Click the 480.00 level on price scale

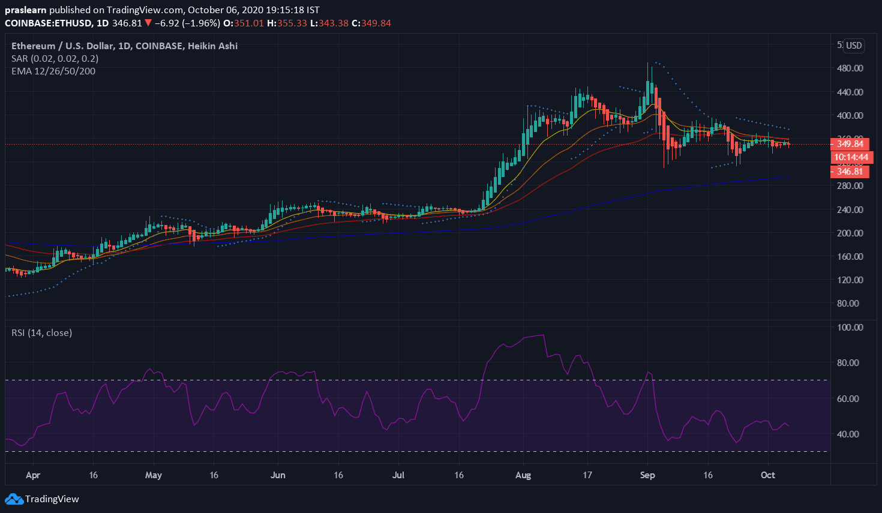(x=850, y=68)
